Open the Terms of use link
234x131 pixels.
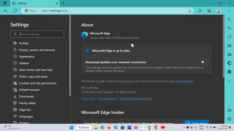88,99
